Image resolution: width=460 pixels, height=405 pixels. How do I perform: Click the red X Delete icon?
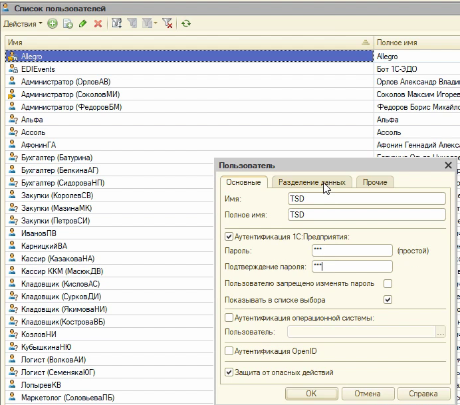coord(98,23)
